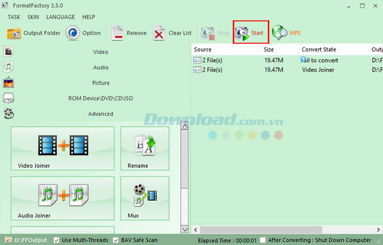Click the Video category clapperboard icon

point(8,52)
